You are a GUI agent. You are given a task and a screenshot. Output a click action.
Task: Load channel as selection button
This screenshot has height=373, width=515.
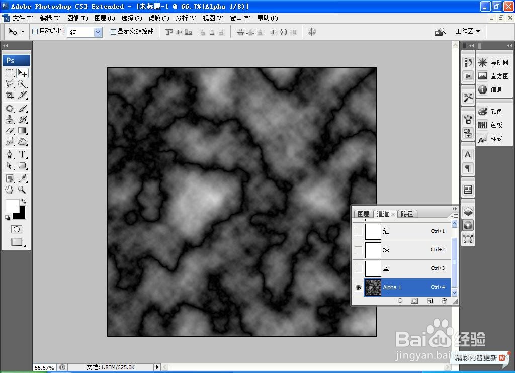tap(400, 301)
